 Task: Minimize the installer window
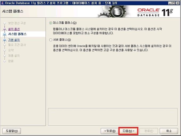pos(170,3)
